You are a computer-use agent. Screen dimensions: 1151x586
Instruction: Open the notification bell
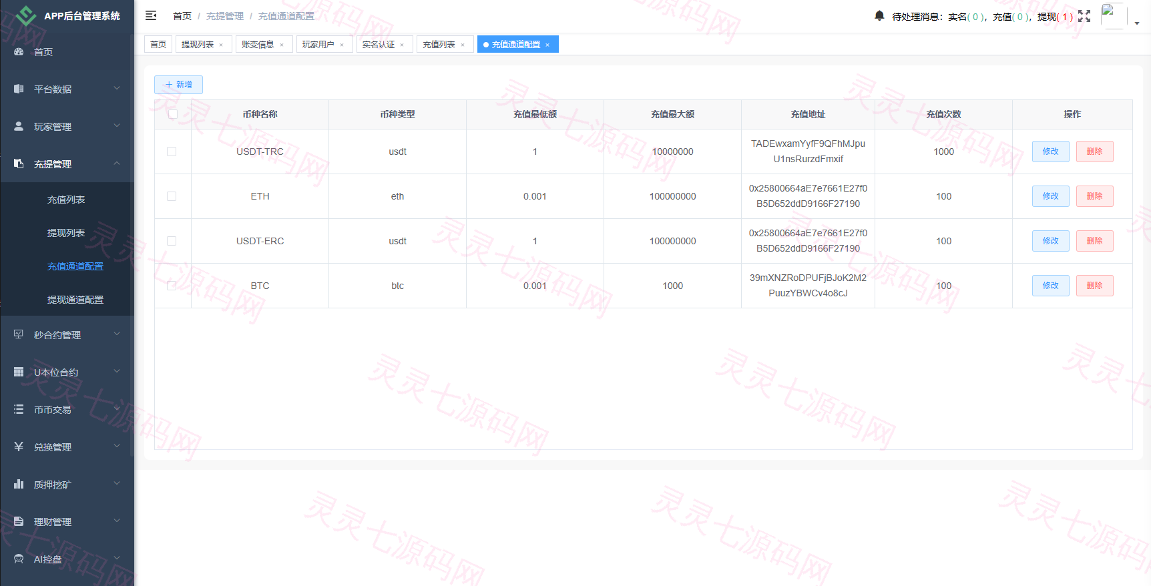pyautogui.click(x=879, y=15)
